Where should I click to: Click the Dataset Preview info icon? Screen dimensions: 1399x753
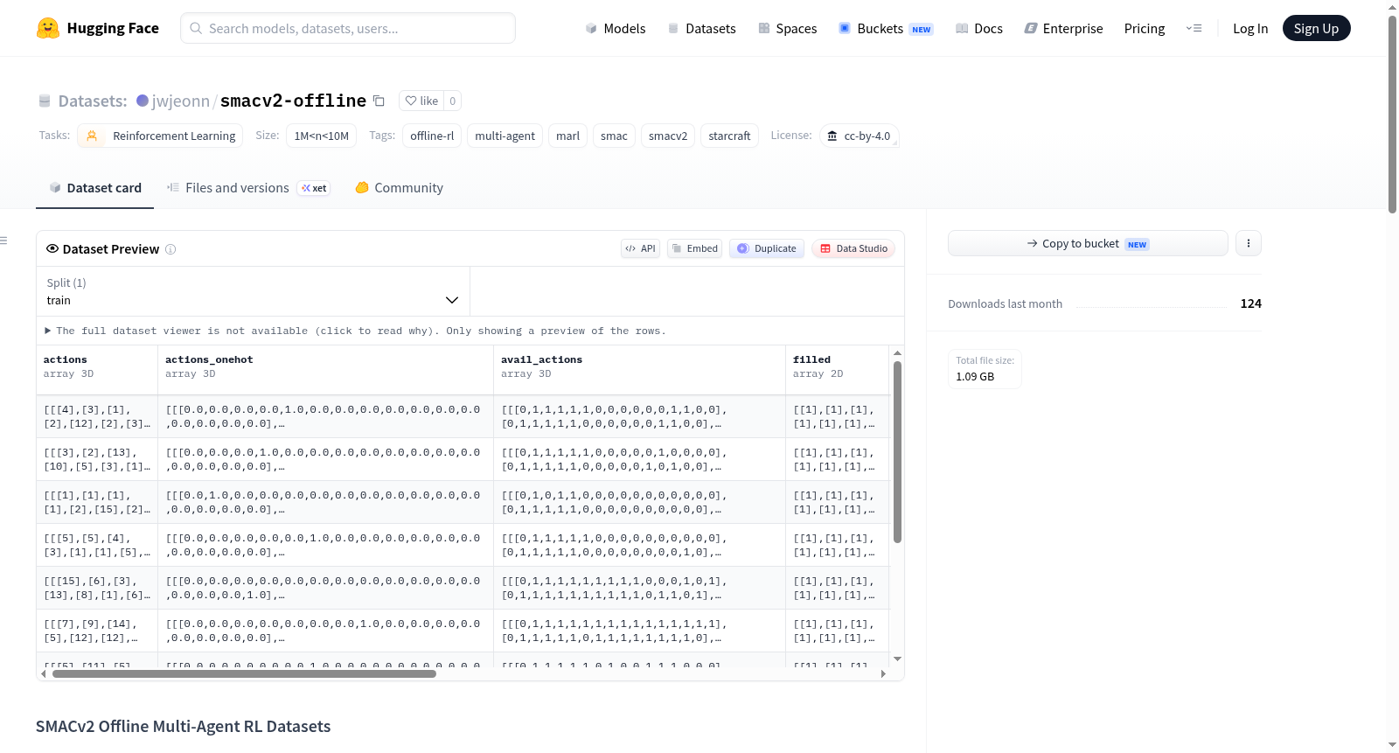click(x=171, y=249)
